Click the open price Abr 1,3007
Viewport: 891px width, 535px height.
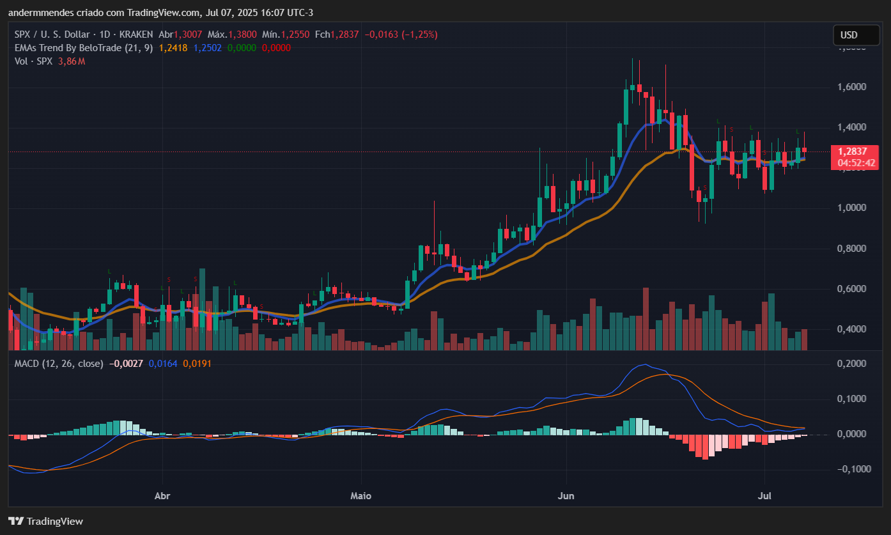click(x=181, y=35)
